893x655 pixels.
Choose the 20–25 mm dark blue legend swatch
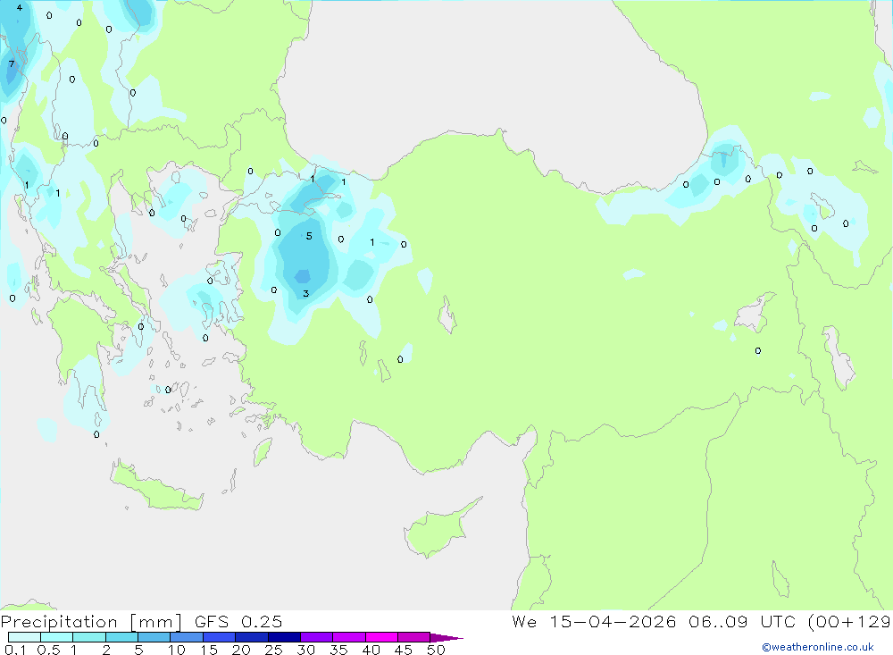[251, 637]
